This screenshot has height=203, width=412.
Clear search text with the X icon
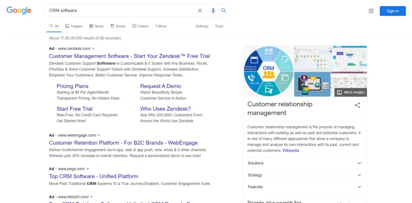tap(200, 11)
